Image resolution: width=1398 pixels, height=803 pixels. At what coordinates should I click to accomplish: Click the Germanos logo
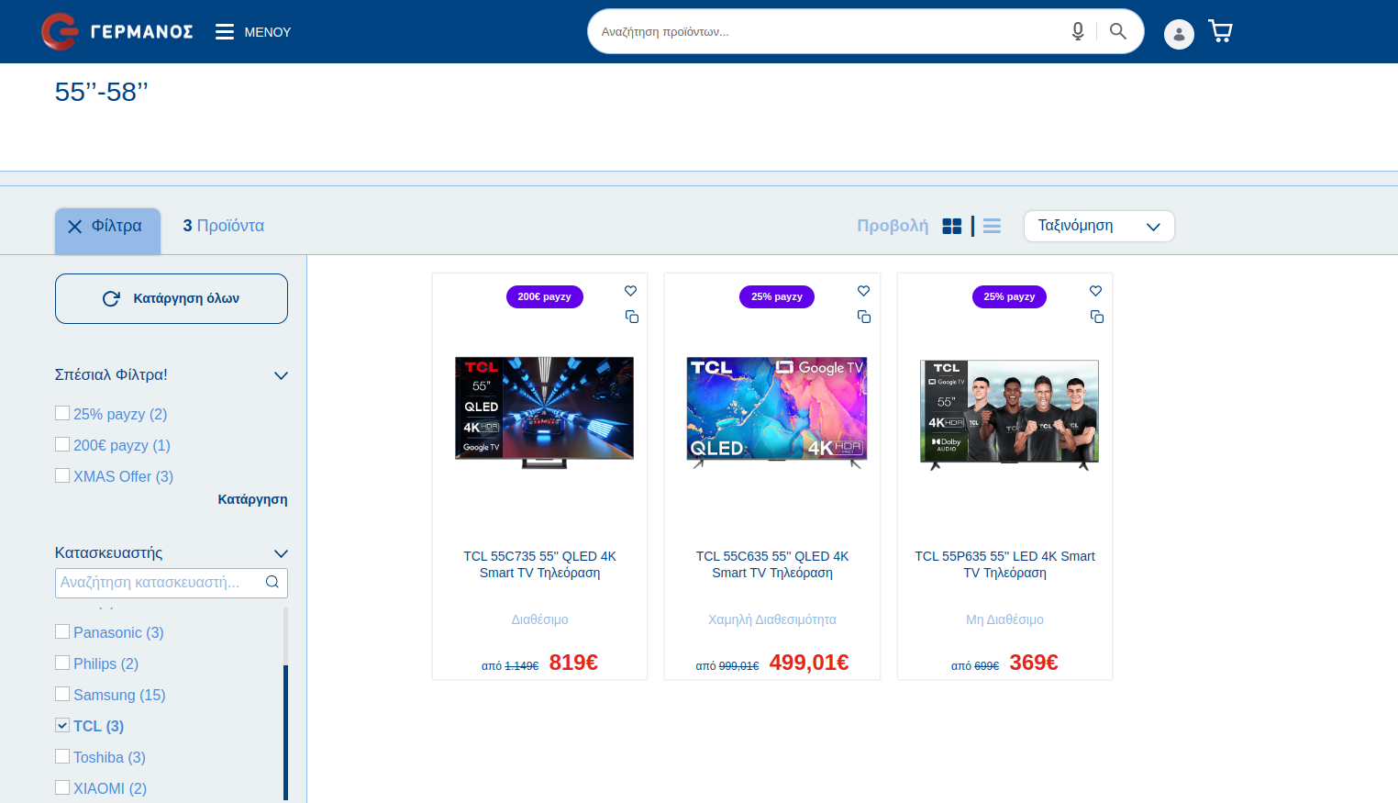[x=117, y=31]
